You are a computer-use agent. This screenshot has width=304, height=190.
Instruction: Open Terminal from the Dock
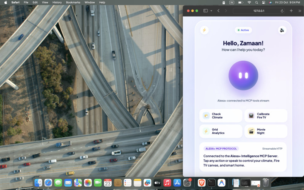pos(212,182)
